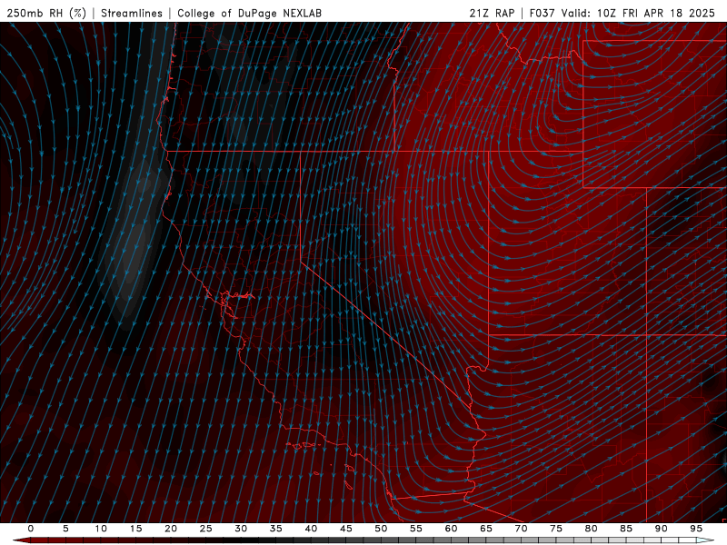
Task: Click the '250mb RH (%)' title text
Action: [46, 13]
